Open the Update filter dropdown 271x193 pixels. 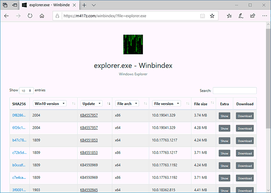(91, 104)
